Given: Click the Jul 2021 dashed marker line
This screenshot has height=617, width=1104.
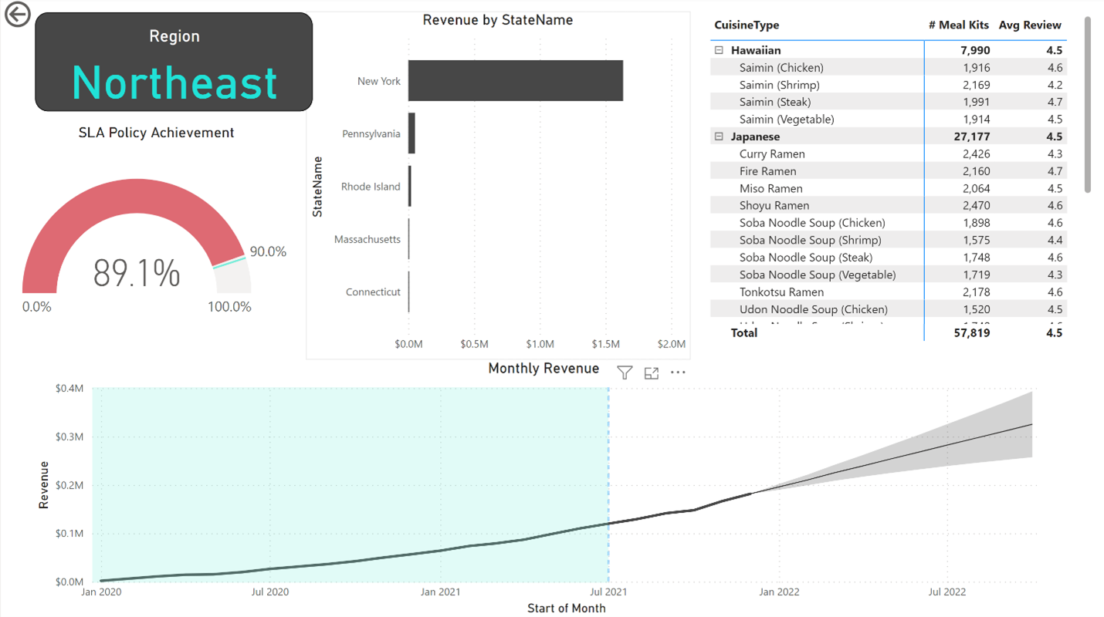Looking at the screenshot, I should click(x=608, y=463).
